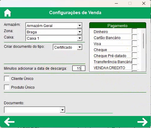Click the Configurações de Venda title
Image resolution: width=151 pixels, height=128 pixels.
tap(75, 13)
